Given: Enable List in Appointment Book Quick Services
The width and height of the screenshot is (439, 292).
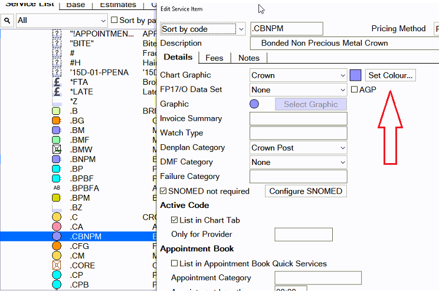Looking at the screenshot, I should point(174,263).
